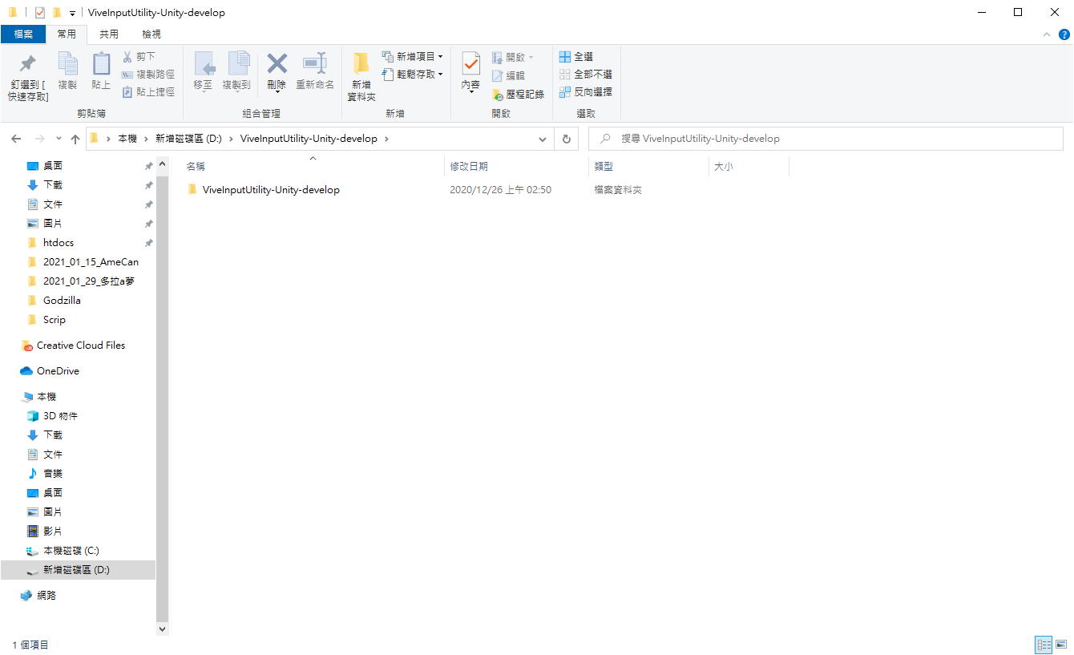Select 新增磁碟區 (D:) in the sidebar

(78, 570)
